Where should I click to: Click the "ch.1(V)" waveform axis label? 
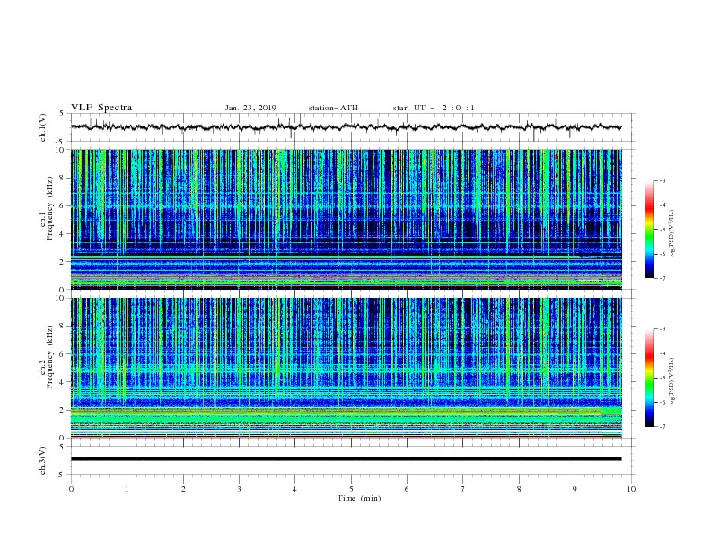coord(43,127)
